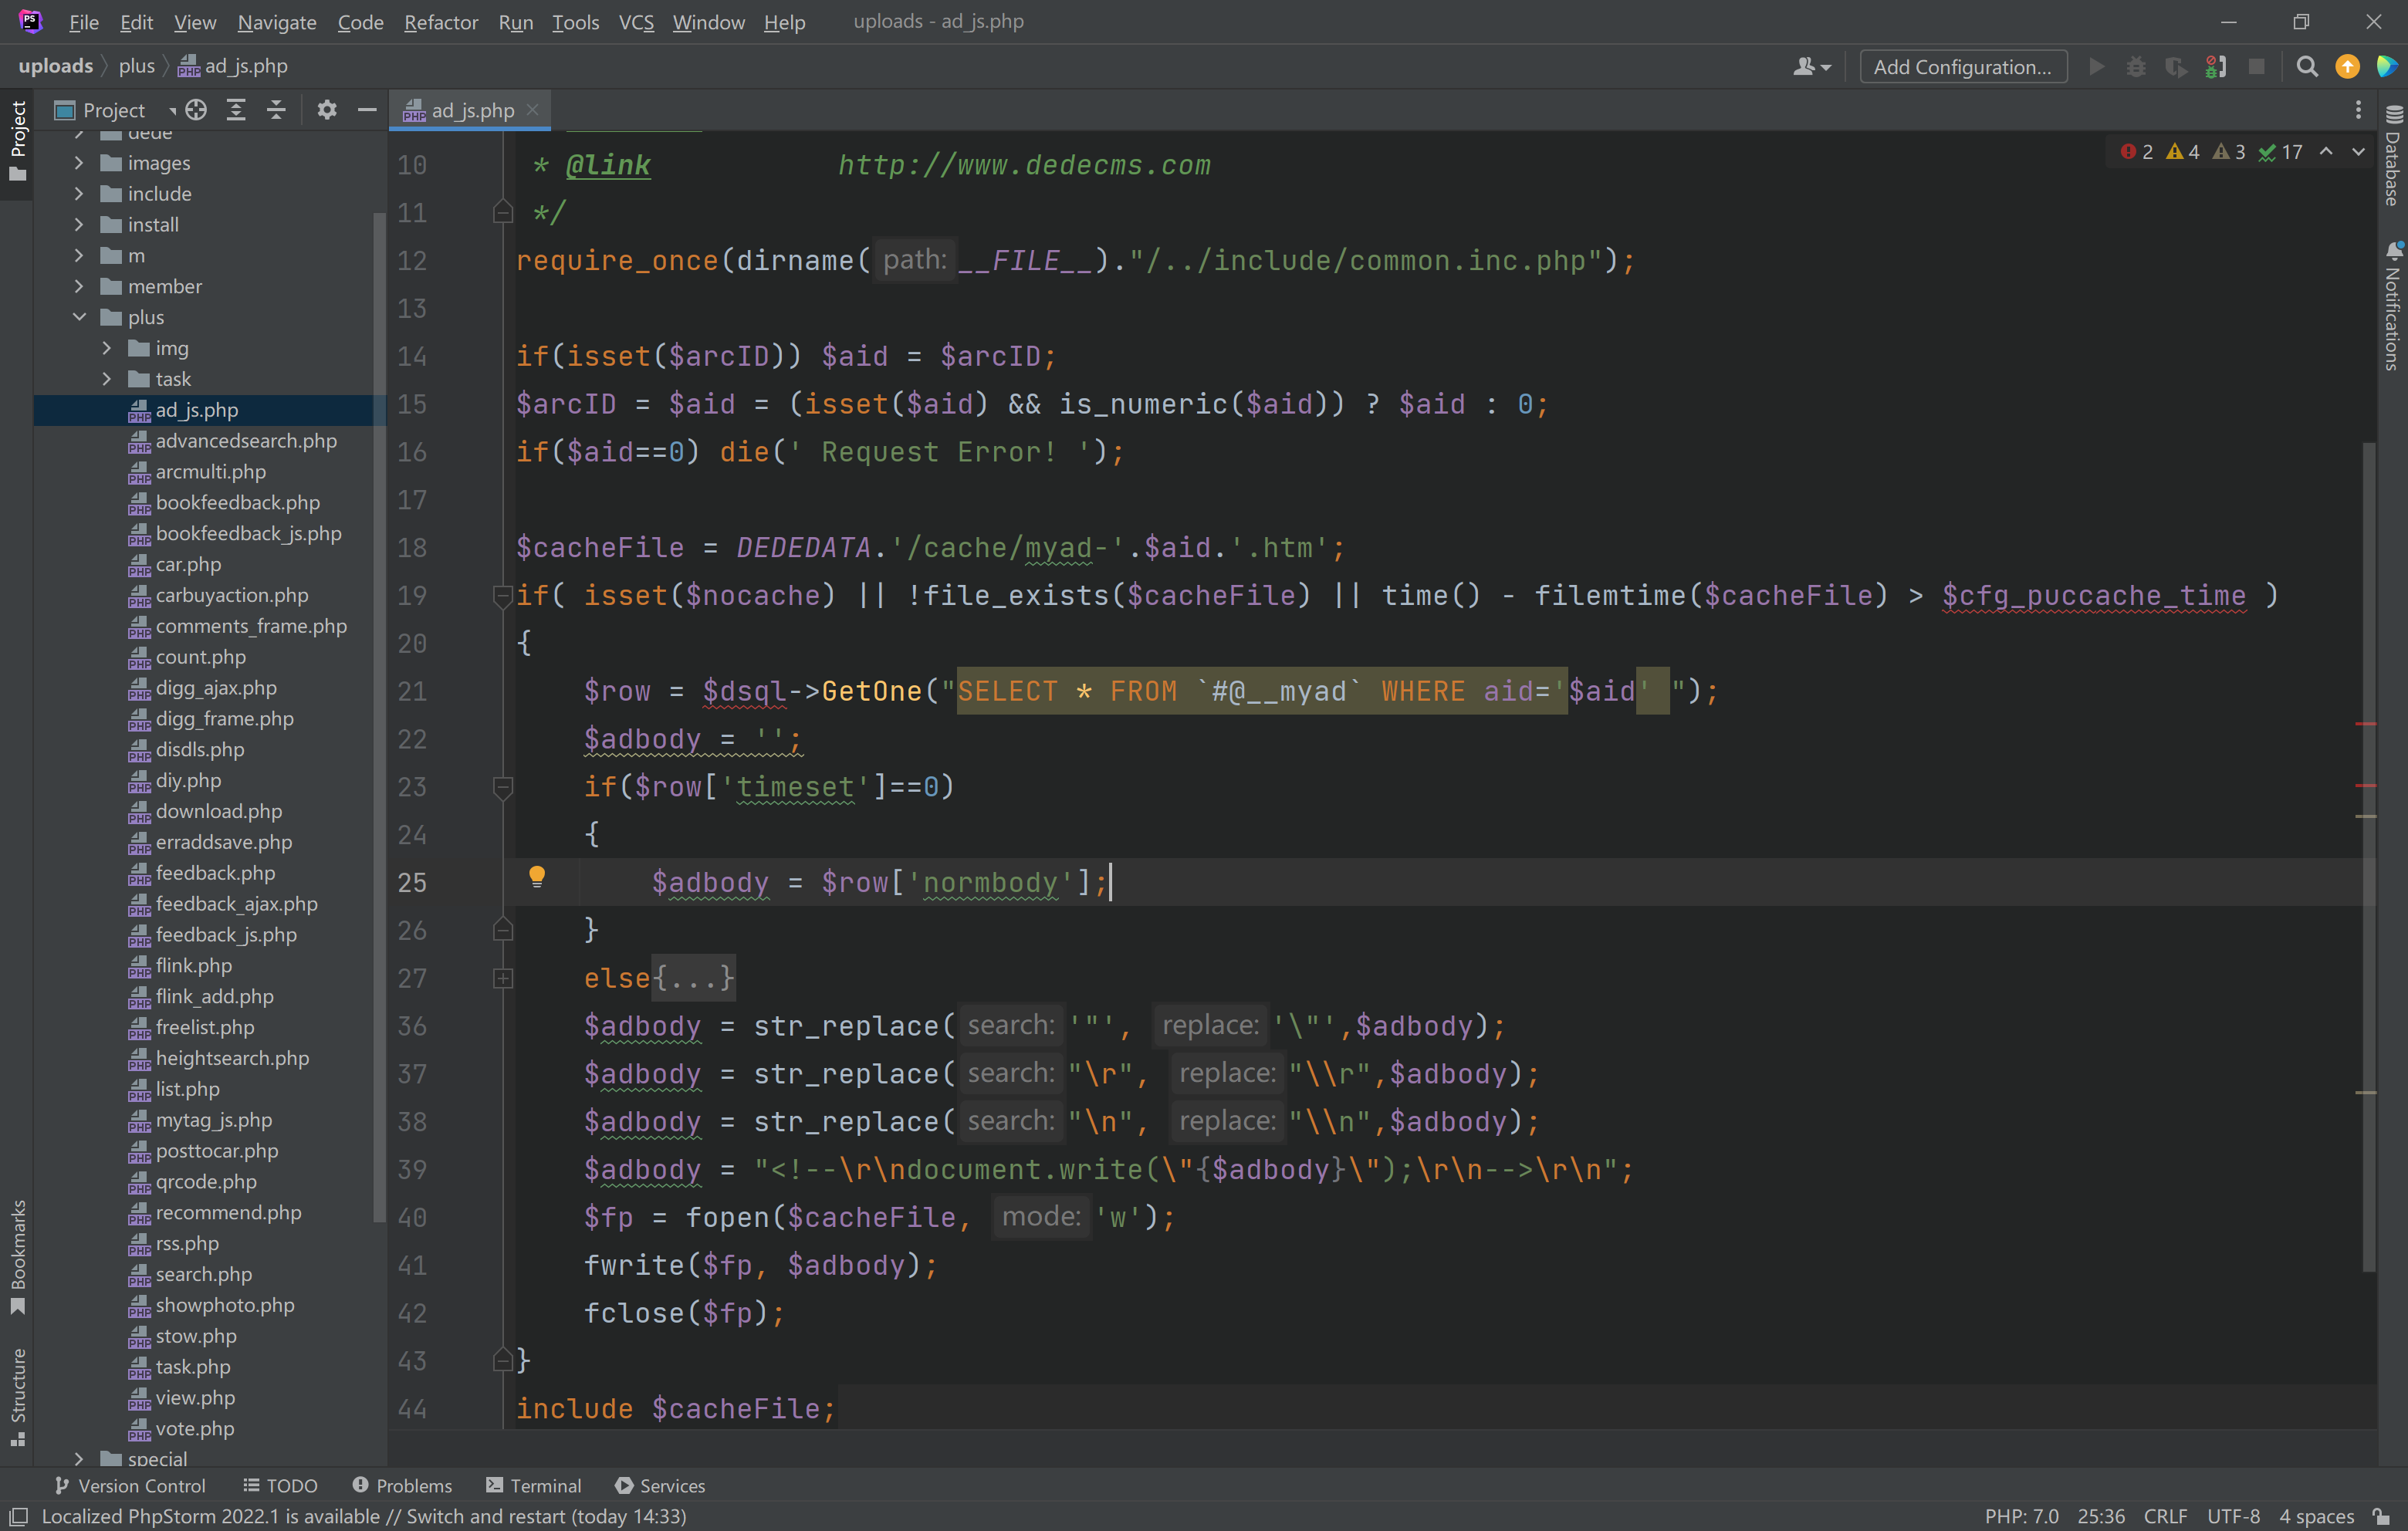This screenshot has height=1531, width=2408.
Task: Expand the include folder in tree
Action: pyautogui.click(x=79, y=194)
